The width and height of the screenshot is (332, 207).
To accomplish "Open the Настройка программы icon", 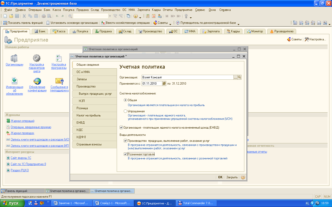I will pyautogui.click(x=59, y=58).
